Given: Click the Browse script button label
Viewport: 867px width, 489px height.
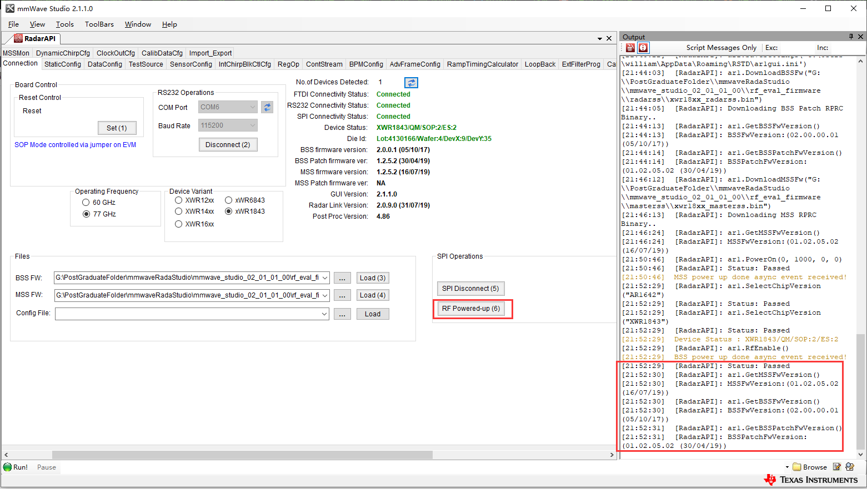Looking at the screenshot, I should [x=815, y=467].
